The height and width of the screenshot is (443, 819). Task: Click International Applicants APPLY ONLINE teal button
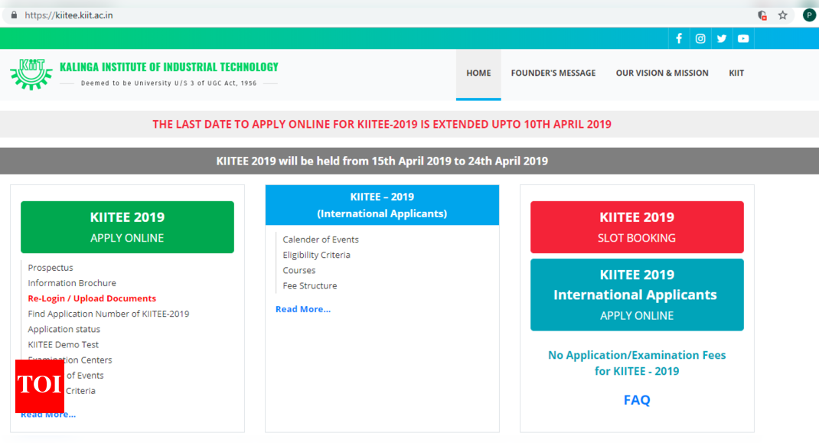(637, 295)
